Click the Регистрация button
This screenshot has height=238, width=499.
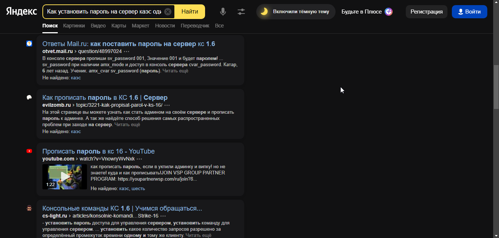[427, 12]
